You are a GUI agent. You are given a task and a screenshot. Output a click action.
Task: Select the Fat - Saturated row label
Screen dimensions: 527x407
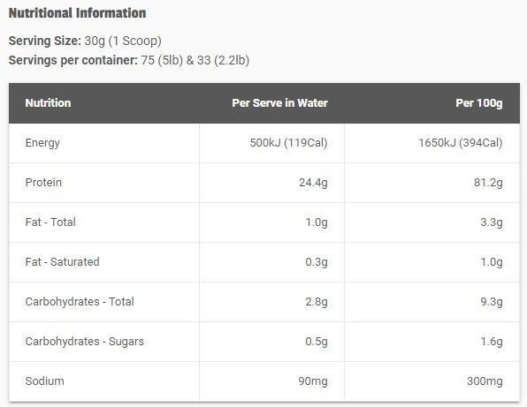tap(63, 261)
